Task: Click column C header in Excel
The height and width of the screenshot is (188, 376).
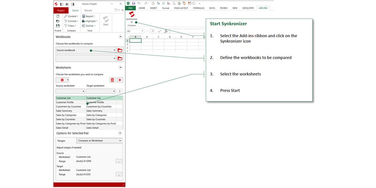Action: click(x=158, y=37)
